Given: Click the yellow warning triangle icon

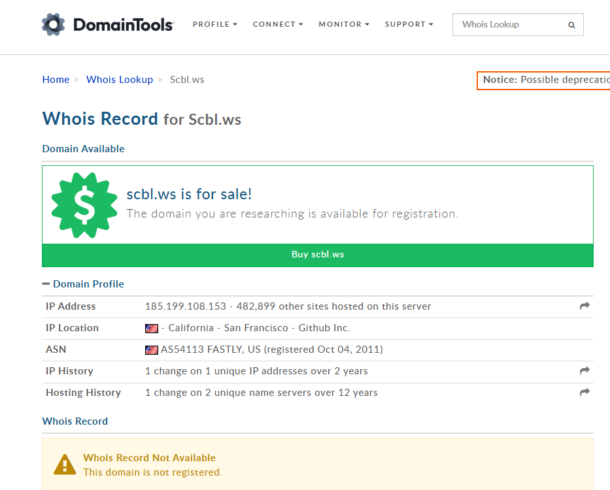Looking at the screenshot, I should click(x=65, y=465).
